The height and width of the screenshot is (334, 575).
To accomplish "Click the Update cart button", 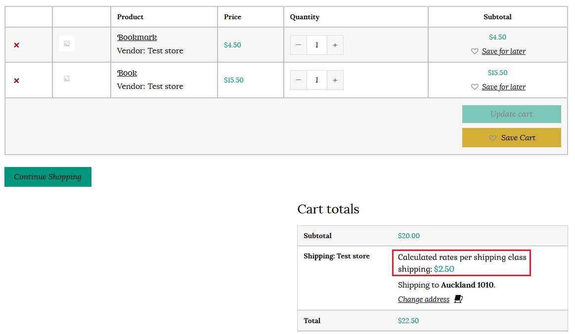I will (512, 114).
